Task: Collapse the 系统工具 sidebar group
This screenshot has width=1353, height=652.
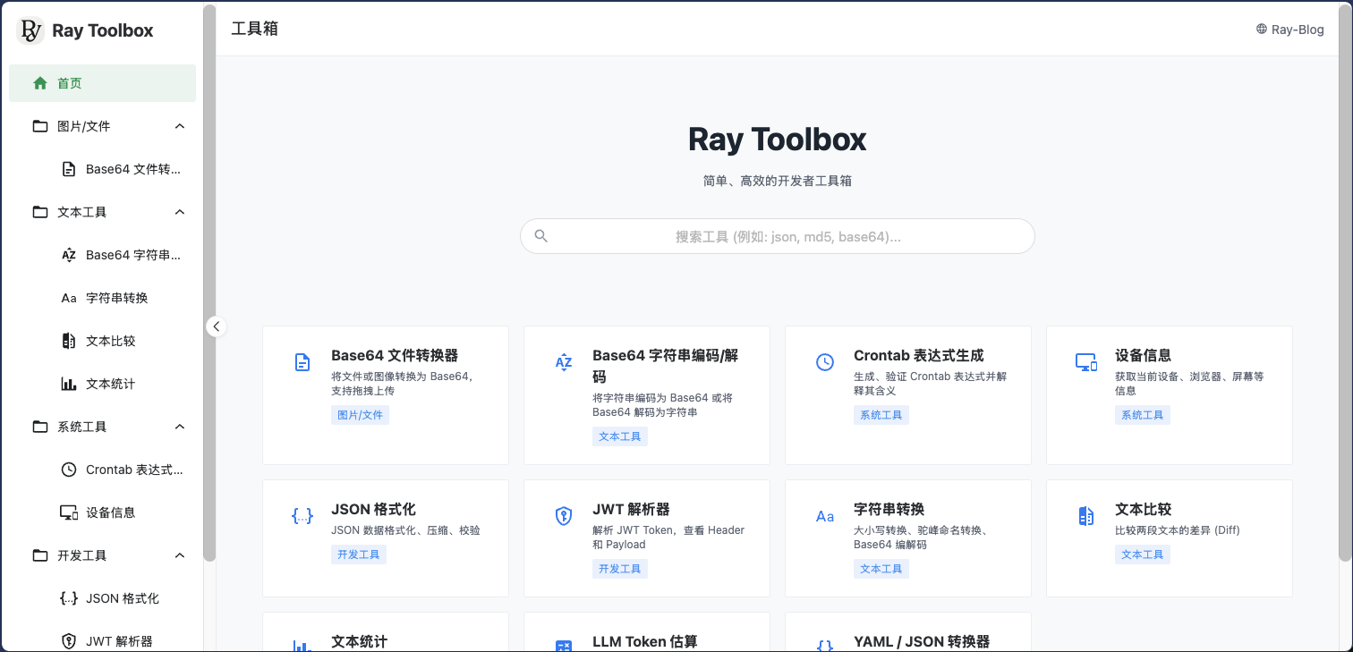Action: pos(180,427)
